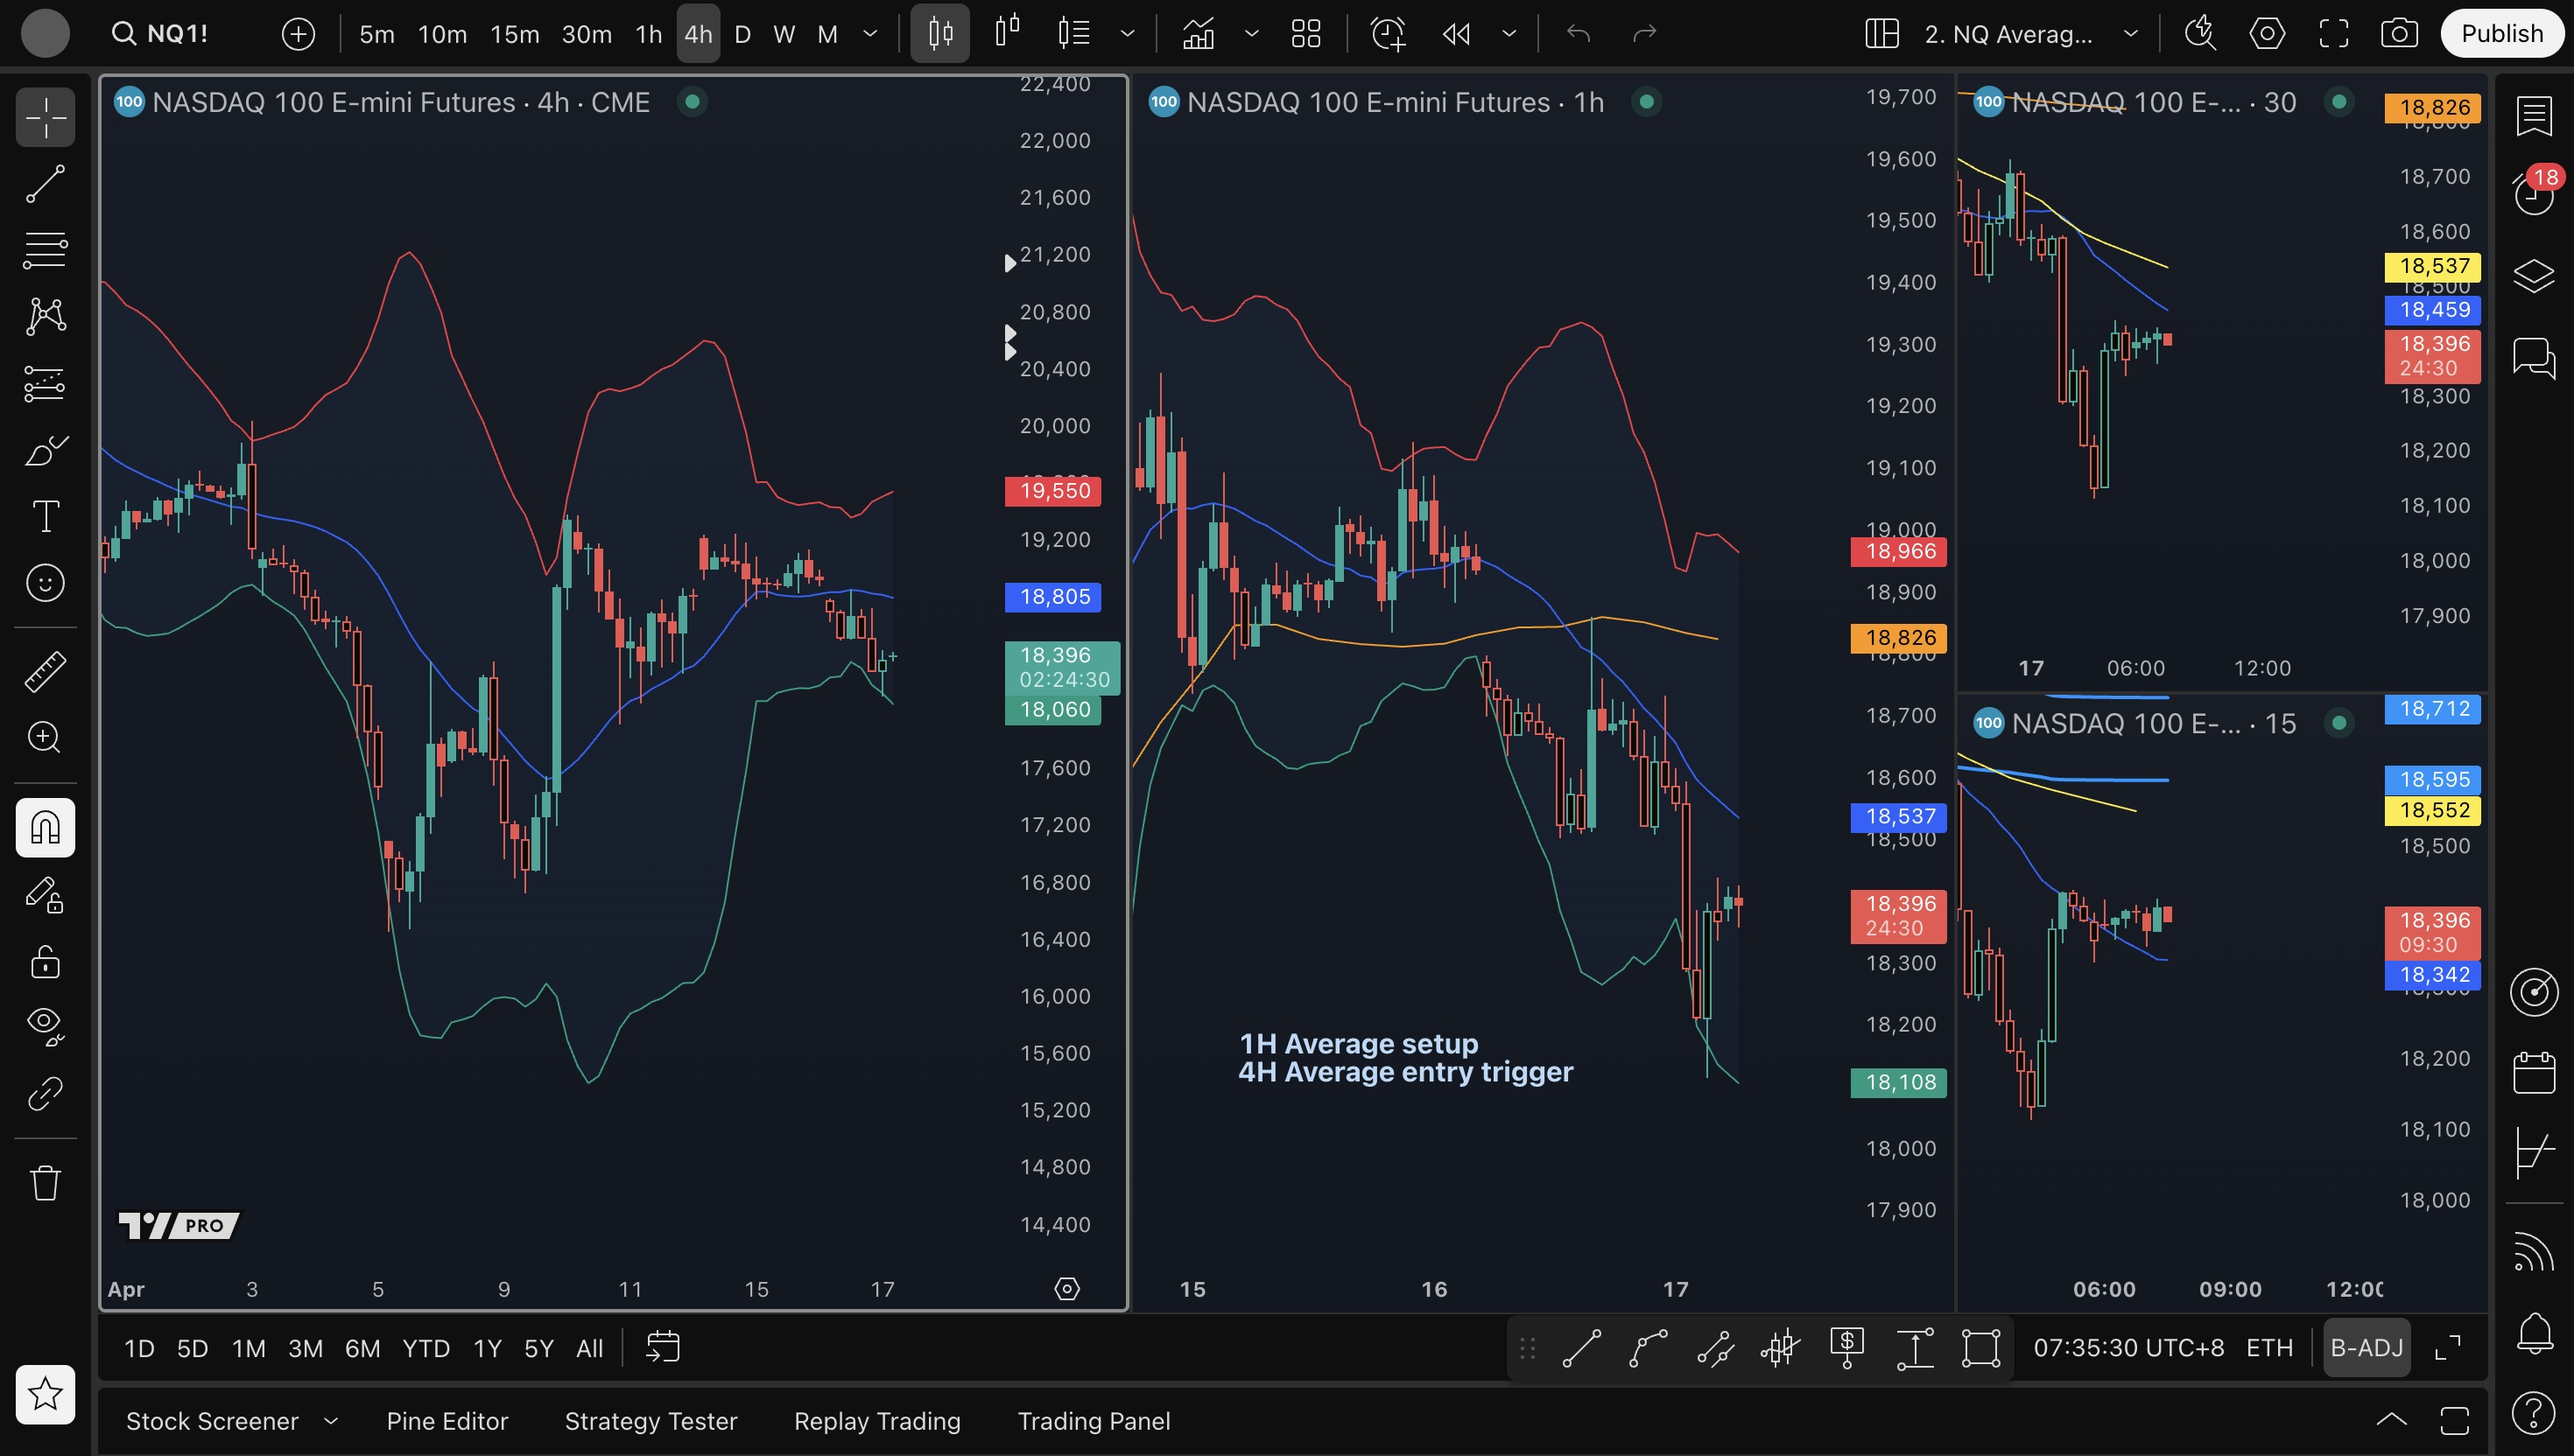Toggle hide all drawings eye icon
This screenshot has width=2574, height=1456.
pyautogui.click(x=45, y=1024)
